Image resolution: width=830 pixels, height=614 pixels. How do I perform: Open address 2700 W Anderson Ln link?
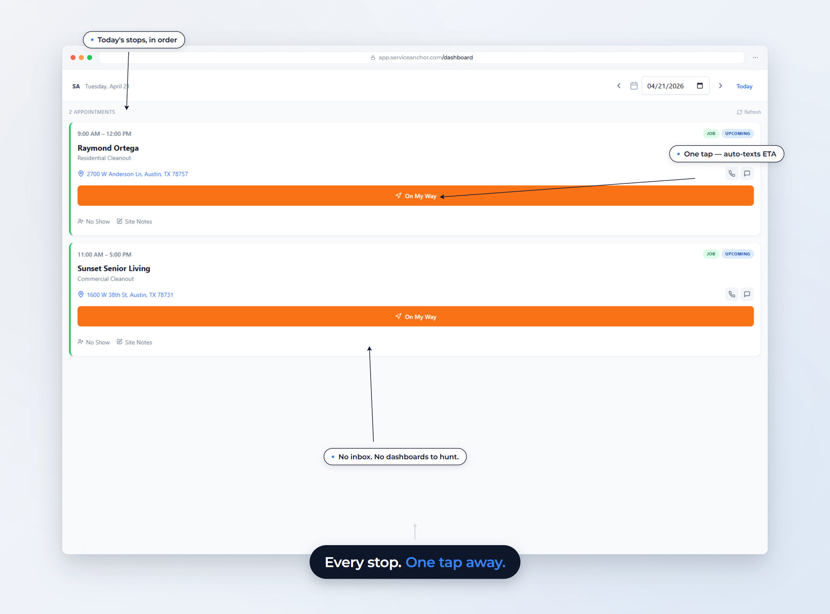tap(133, 174)
